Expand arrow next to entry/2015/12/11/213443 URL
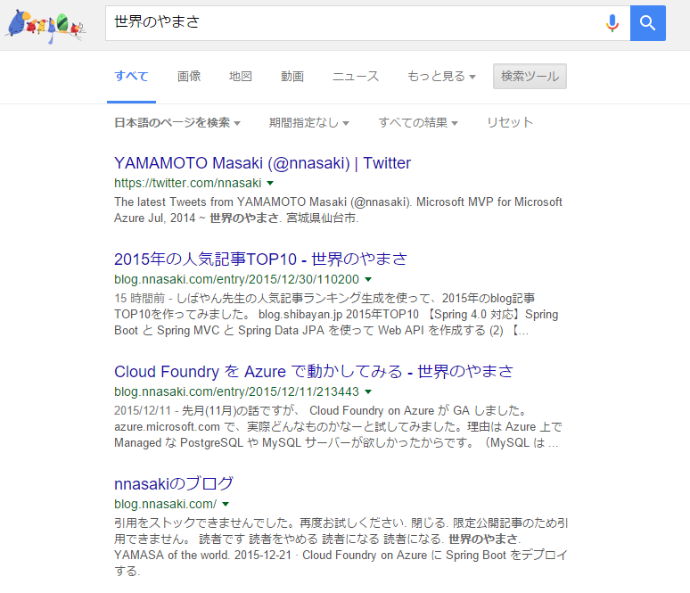Viewport: 690px width, 593px height. point(368,391)
